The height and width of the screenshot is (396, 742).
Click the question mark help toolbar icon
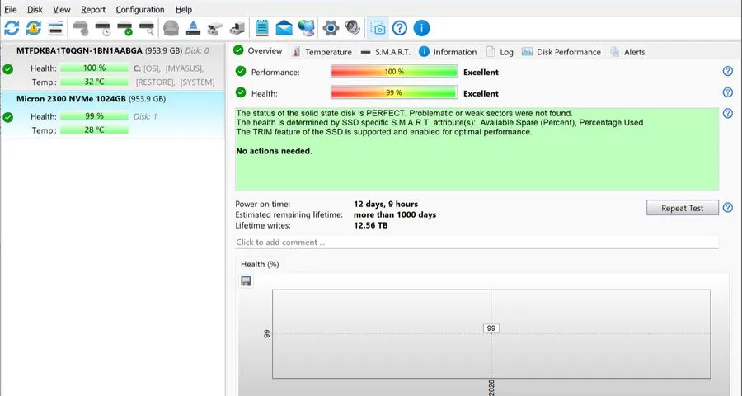(399, 28)
